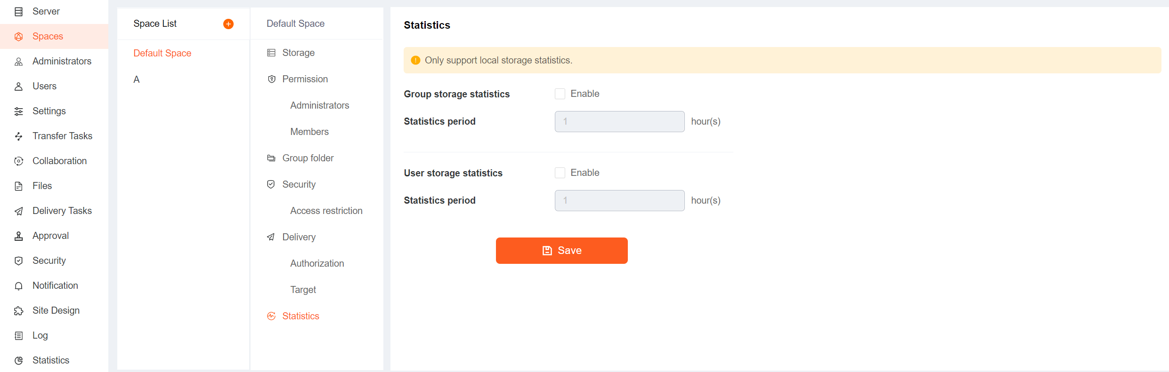Viewport: 1169px width, 372px height.
Task: Enable Group storage statistics checkbox
Action: click(560, 94)
